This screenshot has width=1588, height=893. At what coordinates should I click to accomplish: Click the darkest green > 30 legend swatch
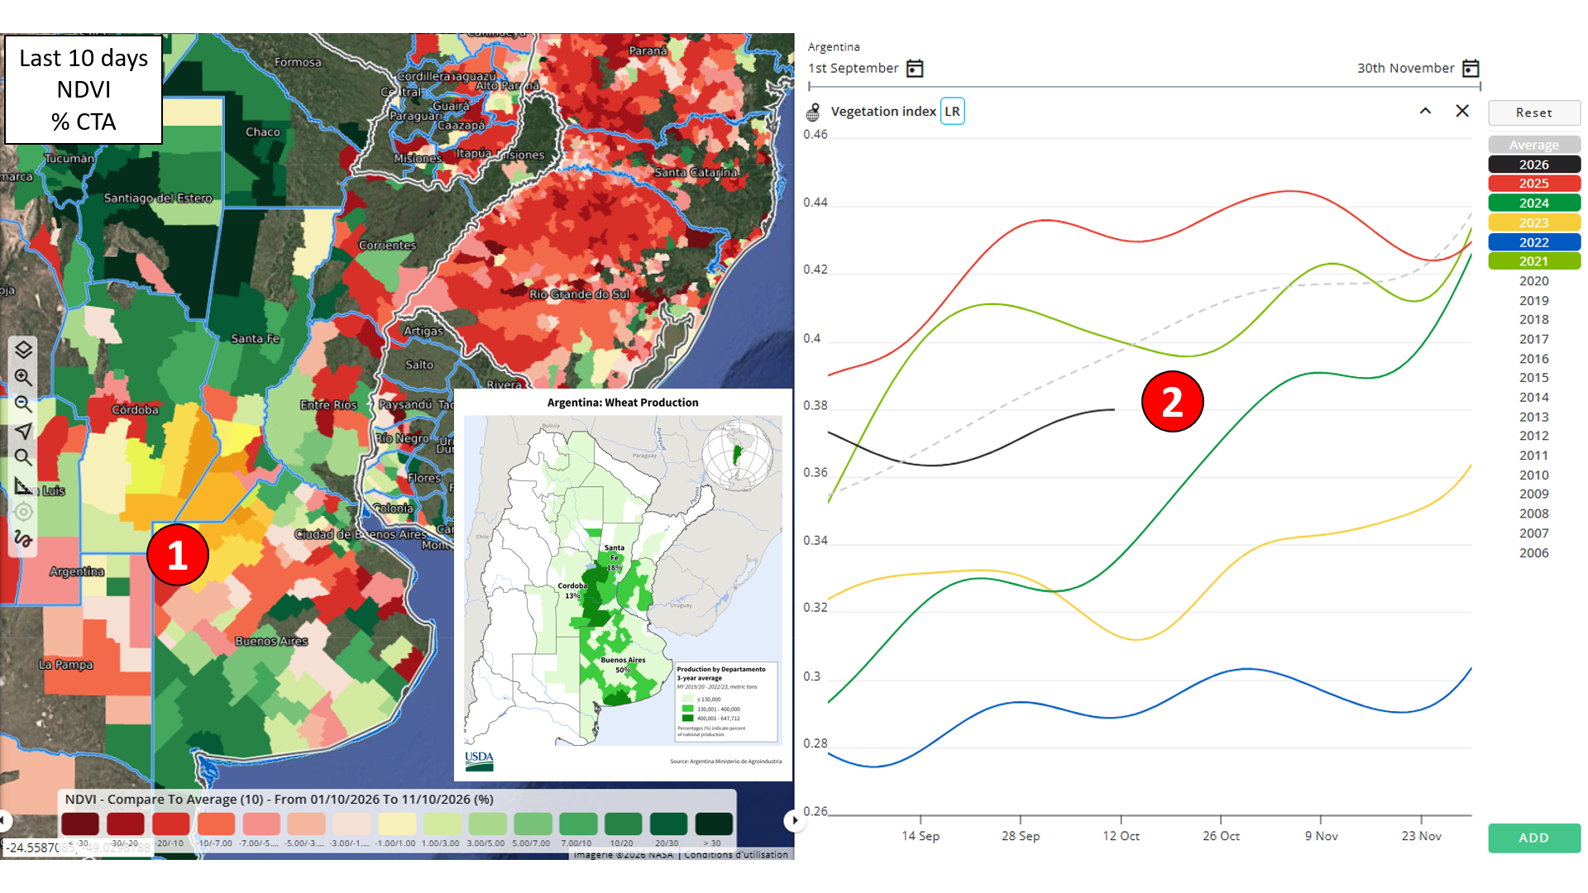tap(714, 824)
